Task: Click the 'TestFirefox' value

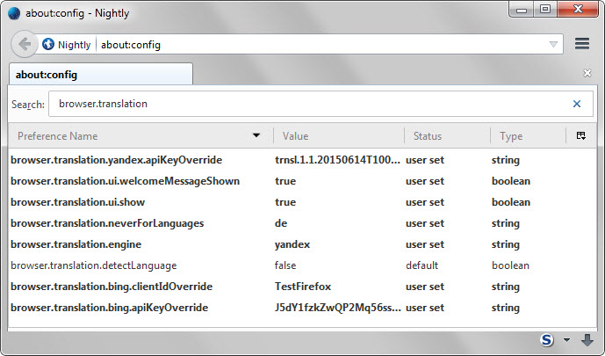Action: pyautogui.click(x=303, y=287)
